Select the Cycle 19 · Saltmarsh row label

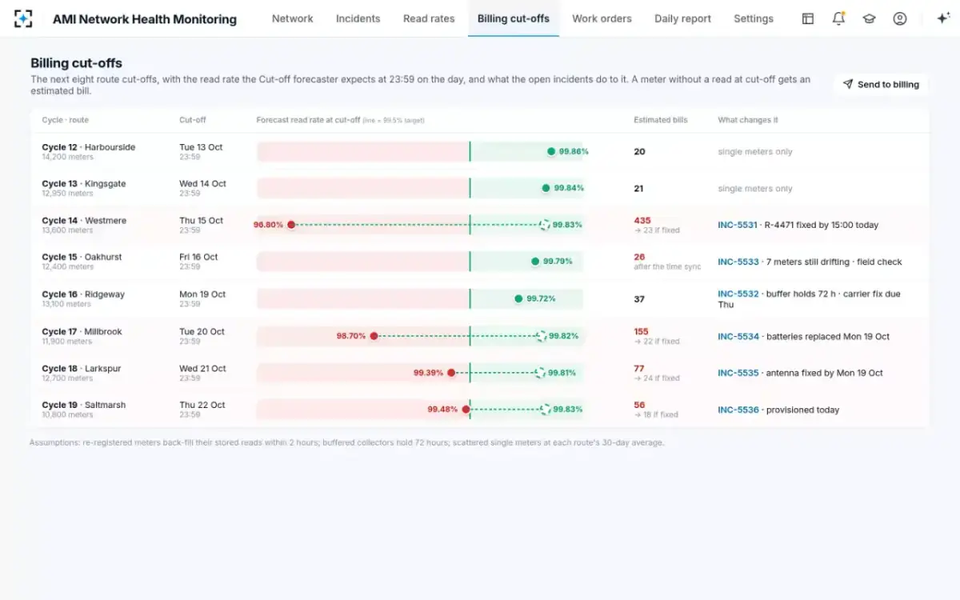[x=84, y=406]
